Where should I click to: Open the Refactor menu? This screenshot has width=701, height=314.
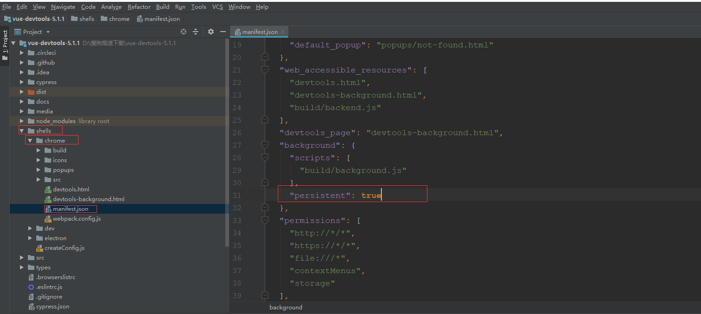(139, 7)
